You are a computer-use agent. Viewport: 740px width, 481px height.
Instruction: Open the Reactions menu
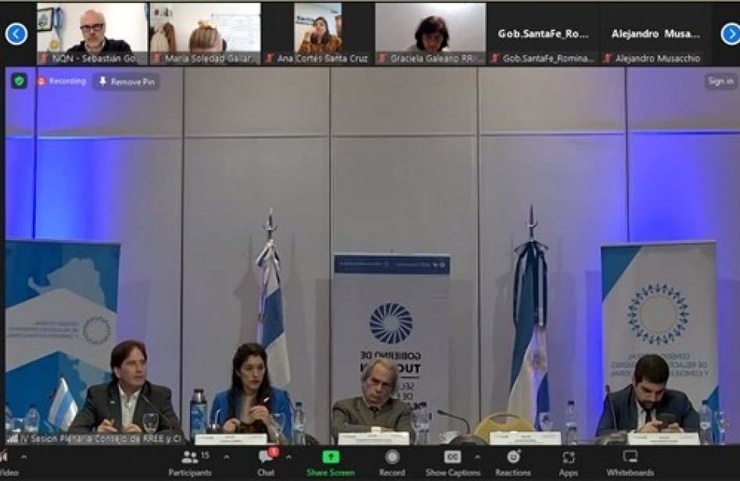point(513,461)
